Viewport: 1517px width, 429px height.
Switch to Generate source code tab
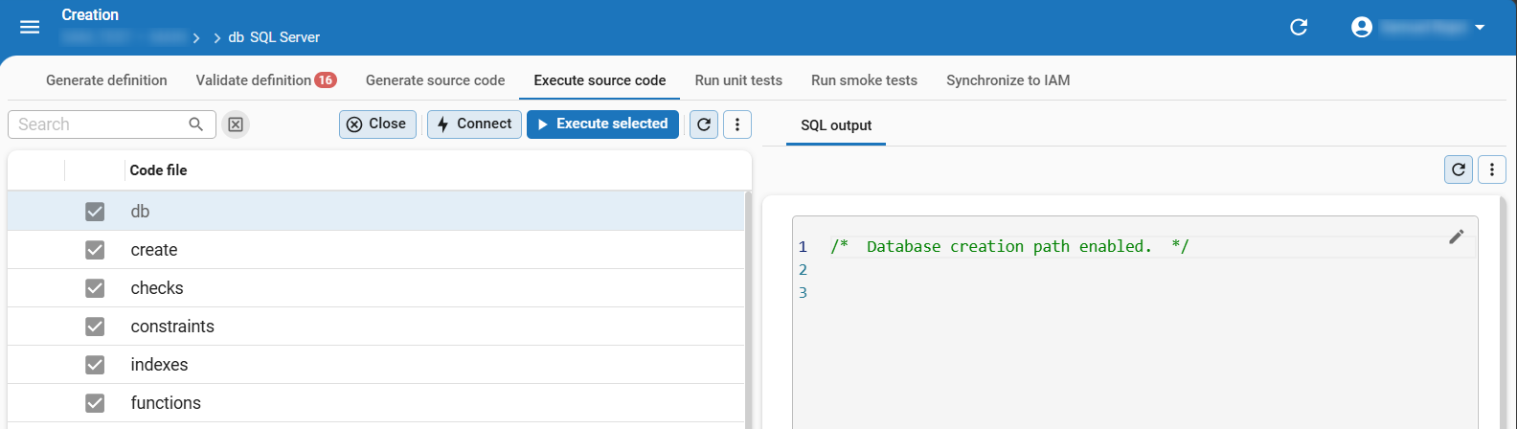point(435,80)
